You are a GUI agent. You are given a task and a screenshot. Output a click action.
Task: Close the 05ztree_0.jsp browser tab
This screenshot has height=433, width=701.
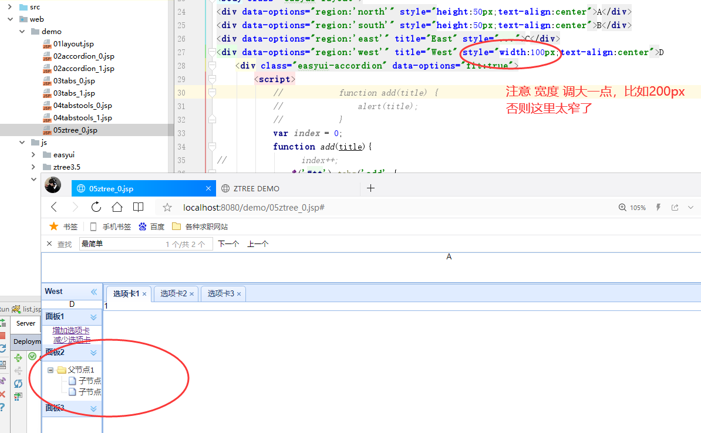pos(208,188)
